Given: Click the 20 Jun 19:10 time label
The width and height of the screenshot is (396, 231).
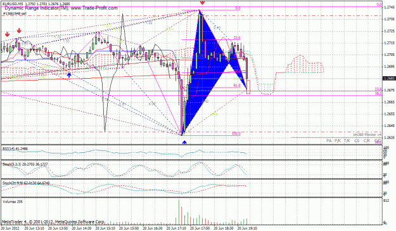Looking at the screenshot, I should point(247,228).
